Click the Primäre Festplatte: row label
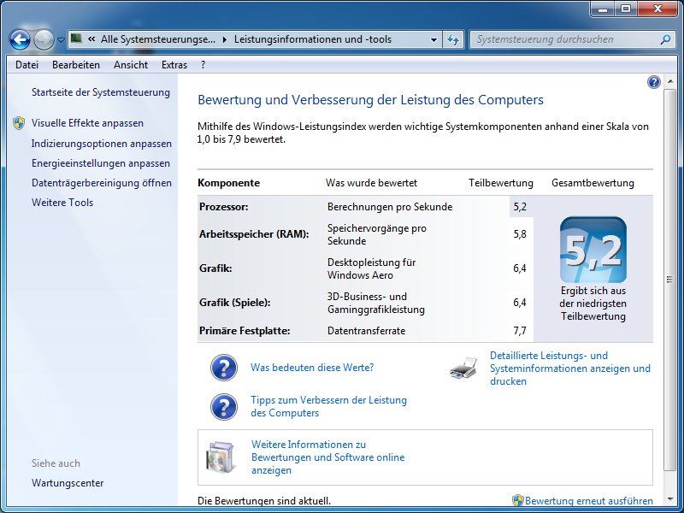This screenshot has width=684, height=513. click(x=245, y=331)
